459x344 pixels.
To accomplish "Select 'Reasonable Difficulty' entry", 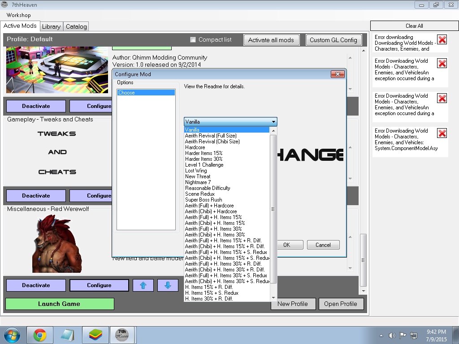I will (x=227, y=188).
